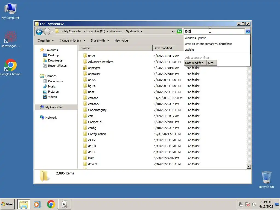Select the locked appmgmt folder icon

[85, 68]
